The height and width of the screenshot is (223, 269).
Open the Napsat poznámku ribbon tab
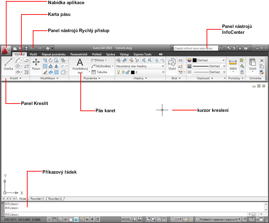(54, 55)
